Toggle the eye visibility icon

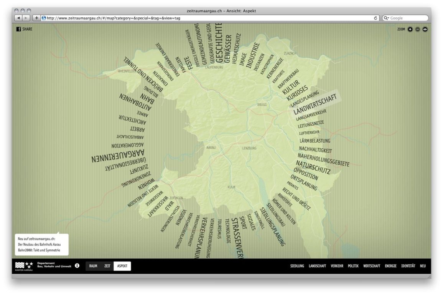coord(425,29)
